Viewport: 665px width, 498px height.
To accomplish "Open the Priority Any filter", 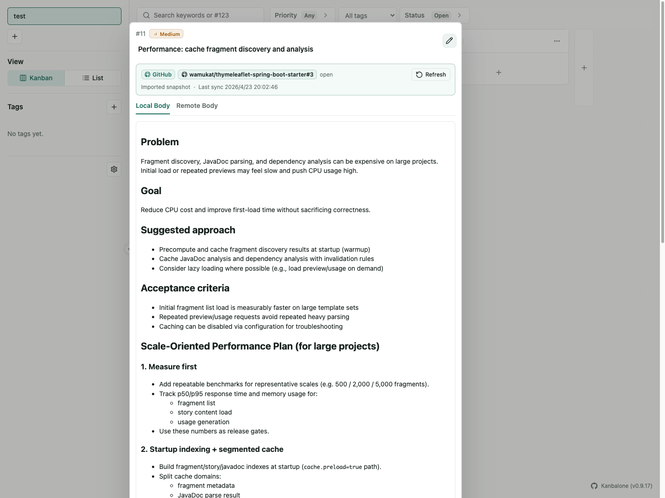I will pyautogui.click(x=302, y=15).
